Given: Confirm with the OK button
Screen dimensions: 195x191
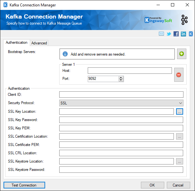Looking at the screenshot, I should (x=152, y=185).
